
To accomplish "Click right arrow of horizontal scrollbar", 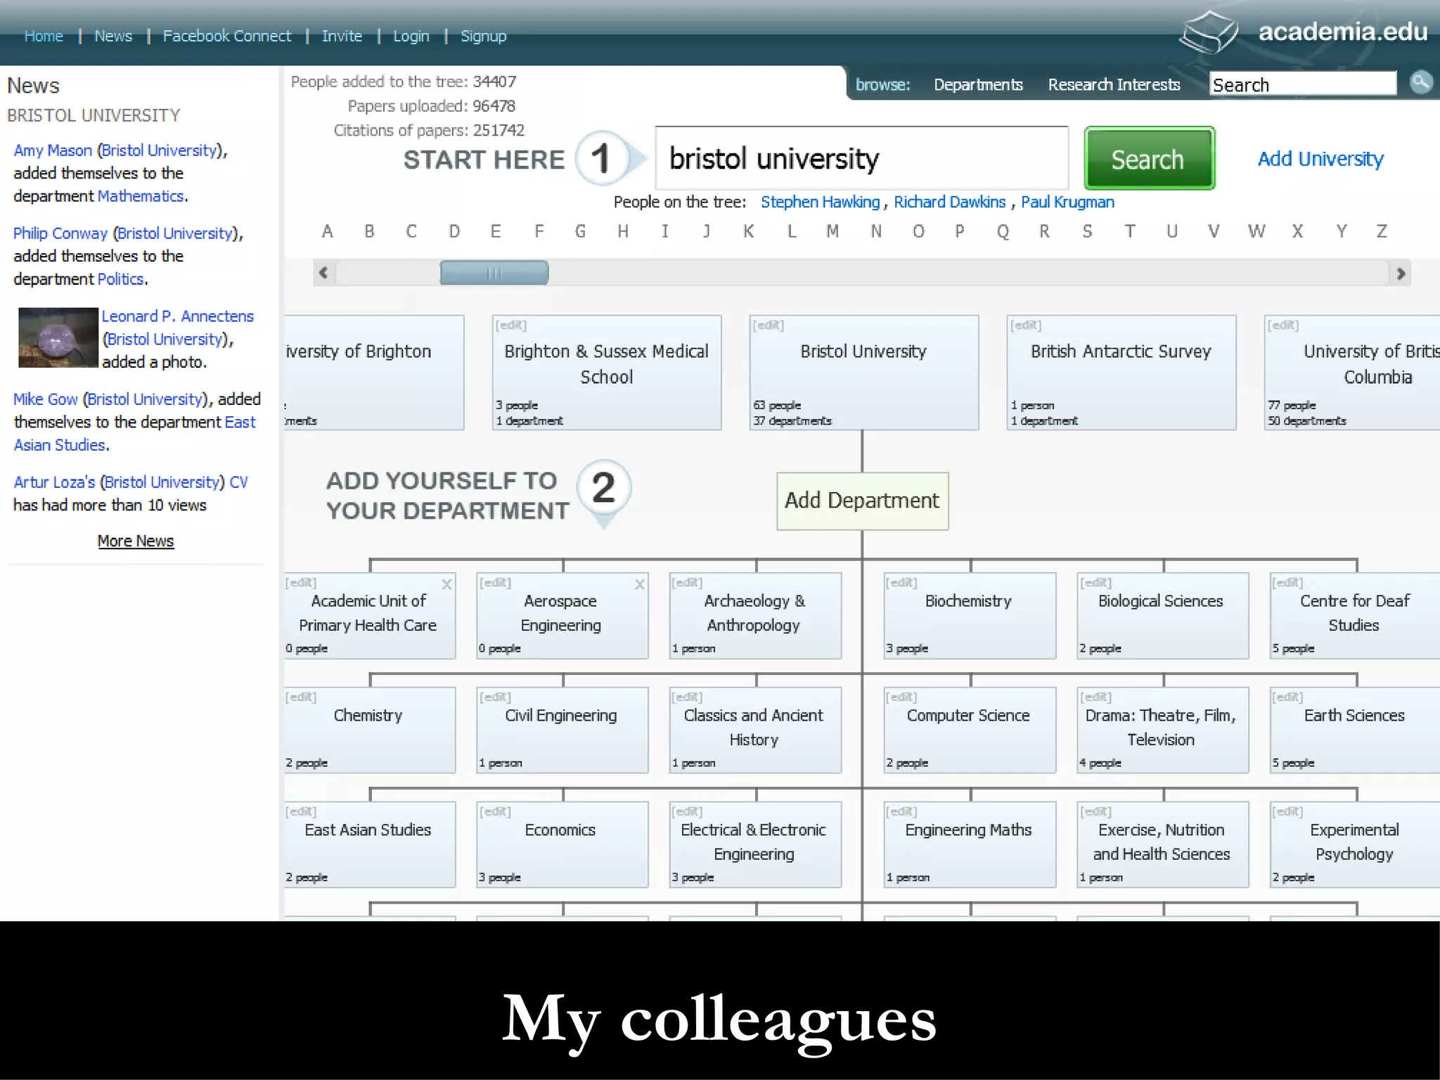I will (1400, 273).
